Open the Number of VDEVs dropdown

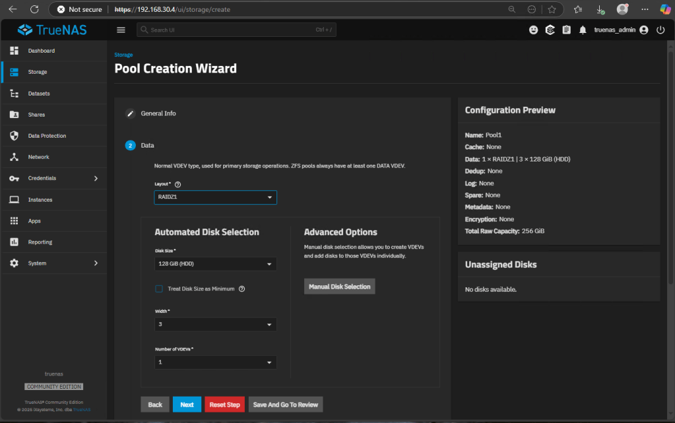215,362
